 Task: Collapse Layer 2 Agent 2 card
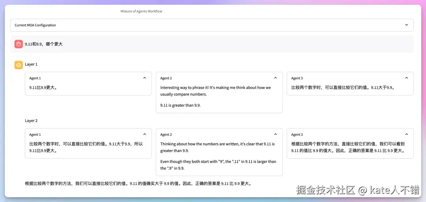coord(275,134)
